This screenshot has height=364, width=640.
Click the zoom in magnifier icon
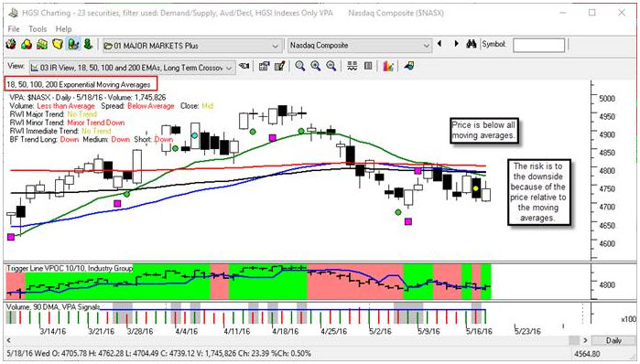point(316,66)
